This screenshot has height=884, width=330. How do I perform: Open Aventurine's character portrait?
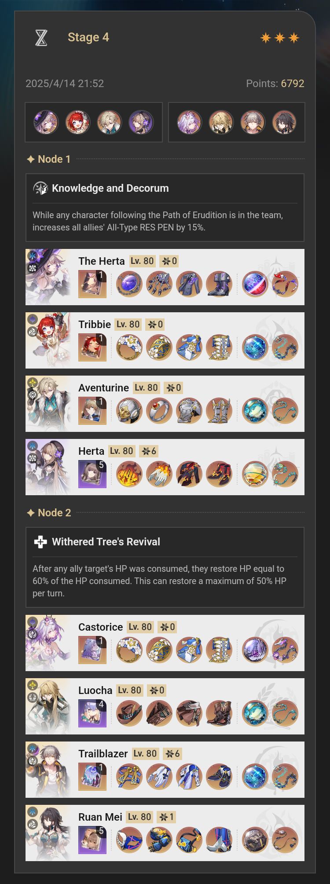pyautogui.click(x=48, y=404)
